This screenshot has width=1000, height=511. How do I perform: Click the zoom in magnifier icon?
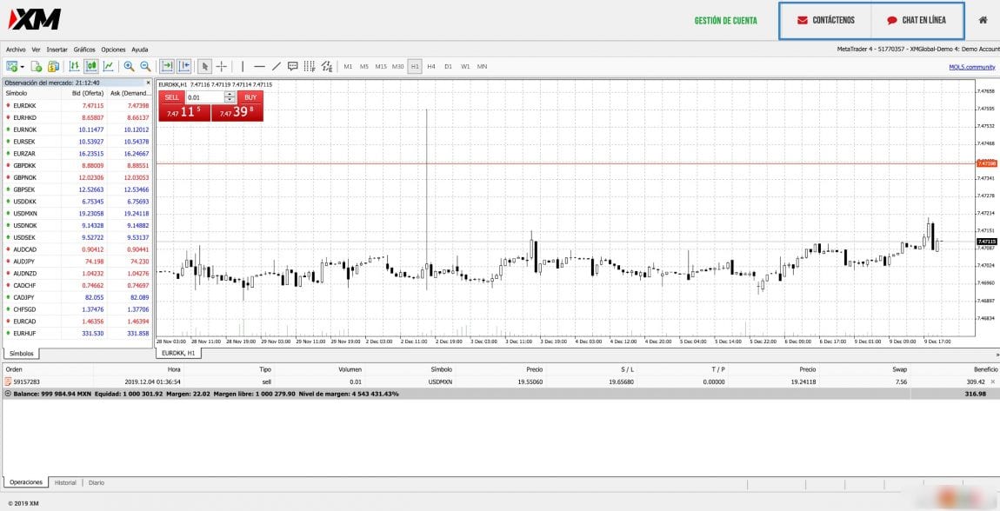coord(129,66)
